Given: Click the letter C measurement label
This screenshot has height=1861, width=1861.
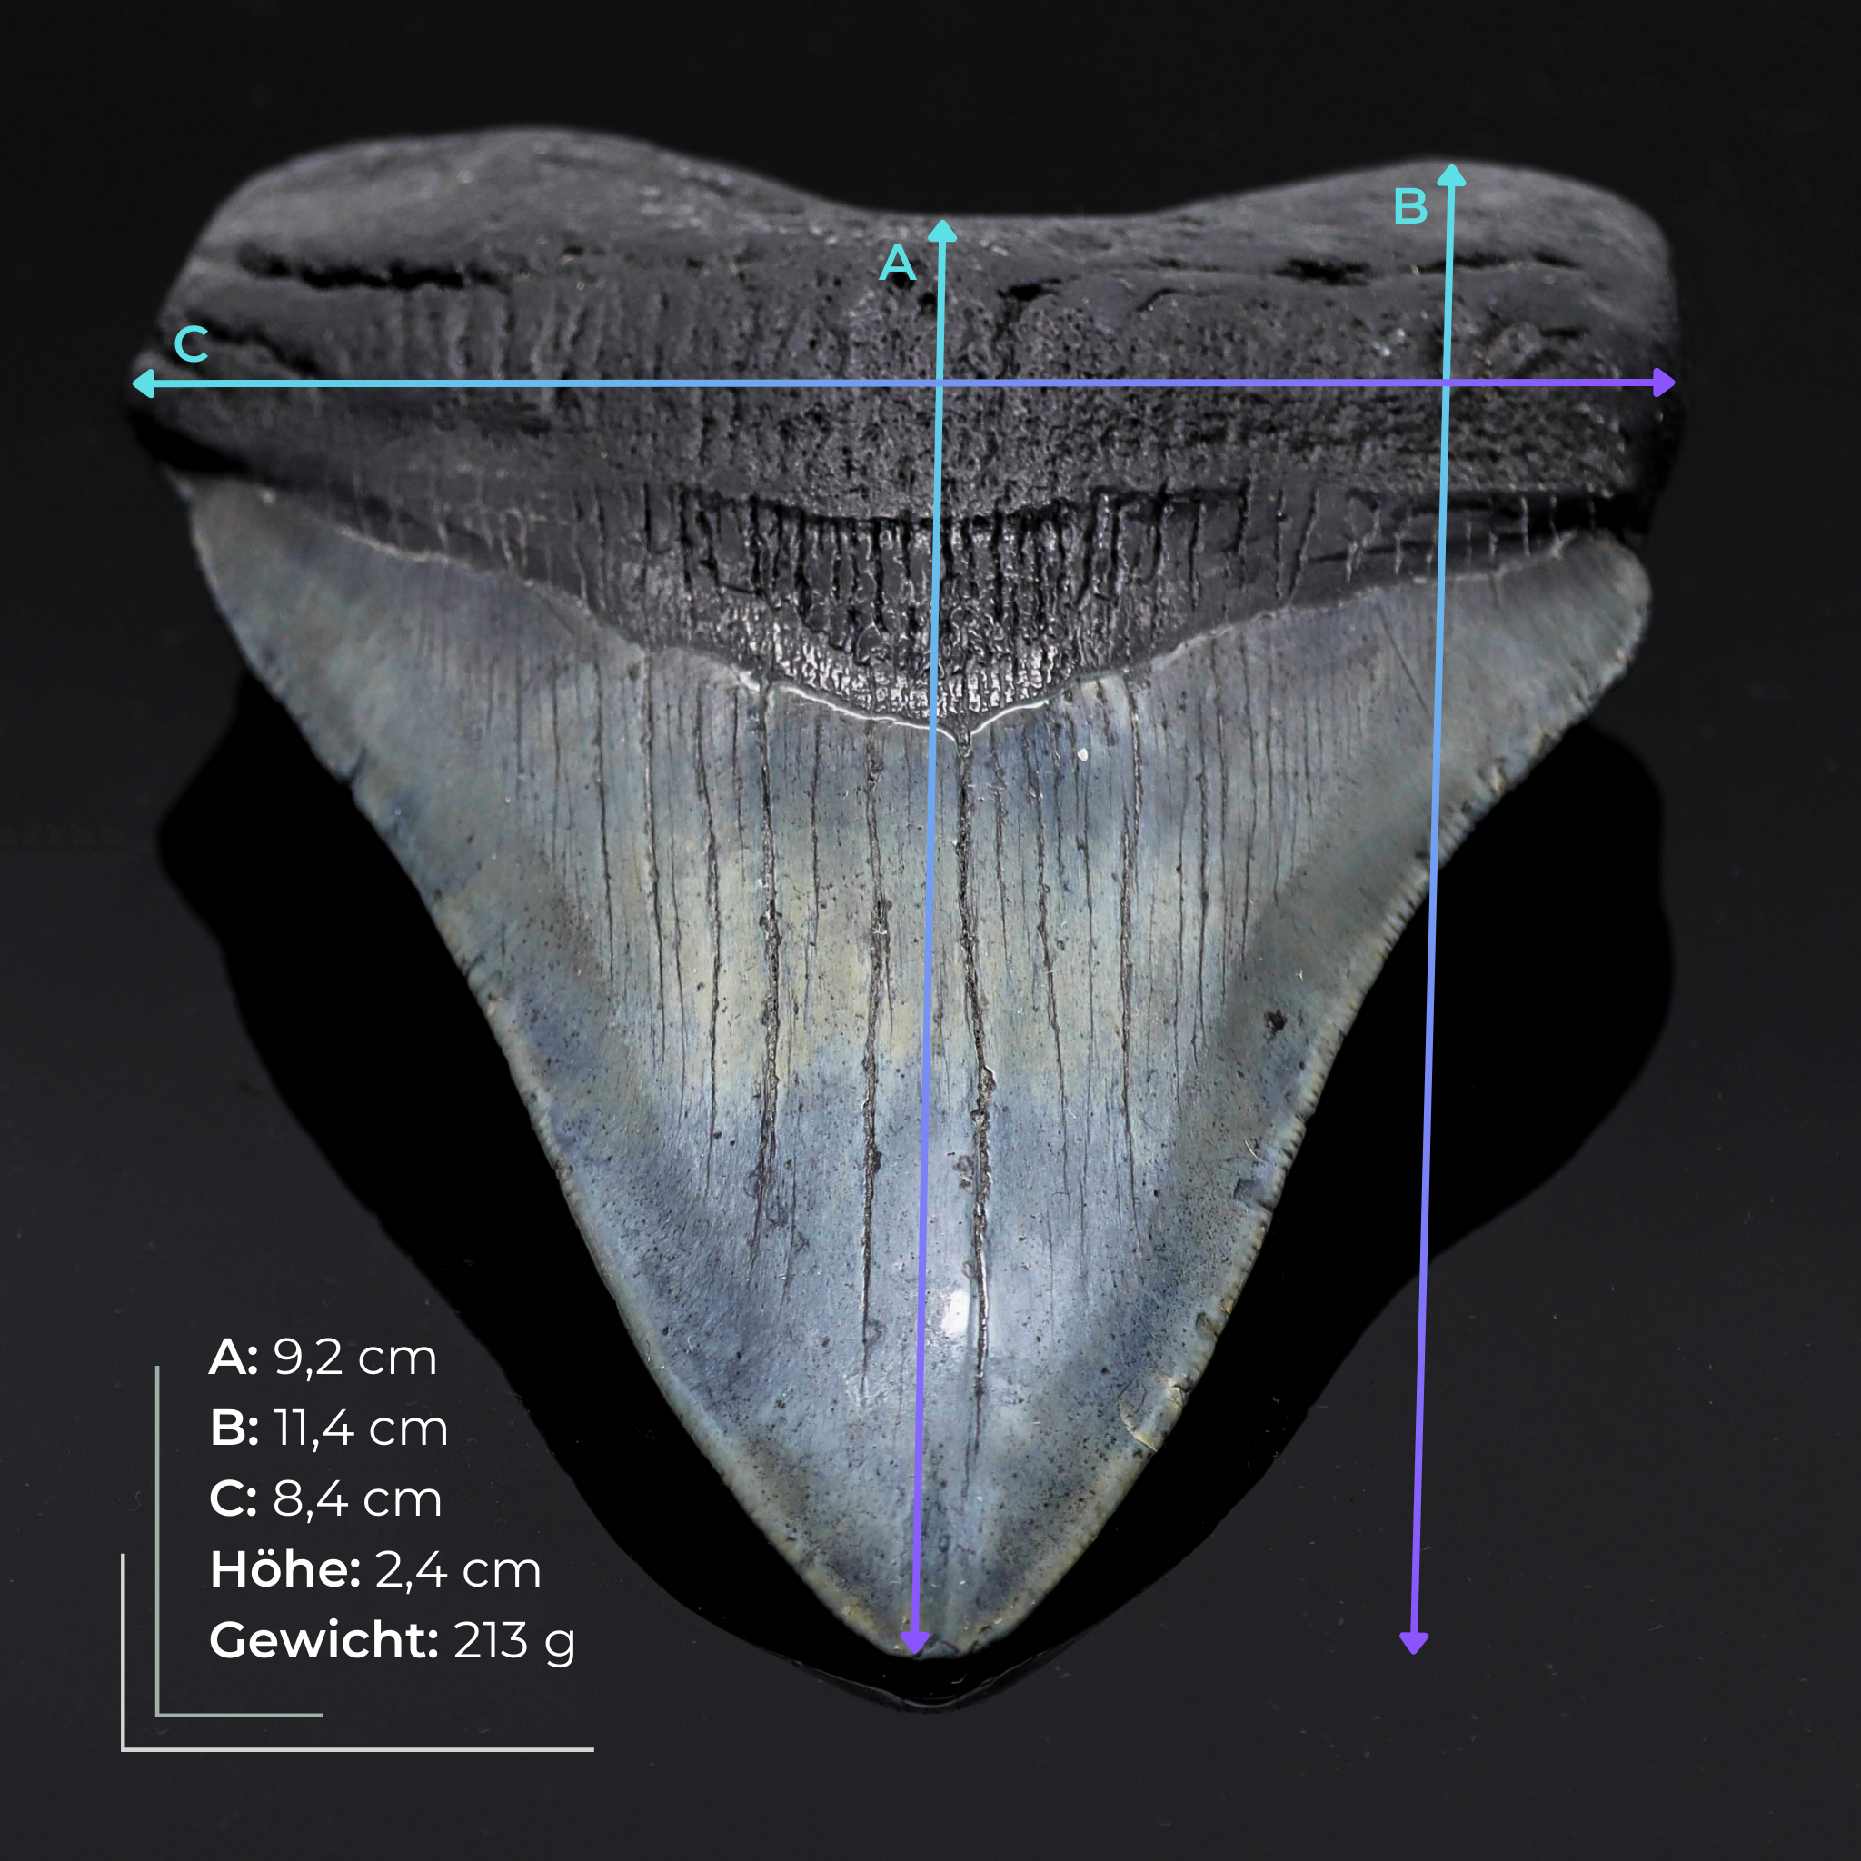Looking at the screenshot, I should [x=193, y=344].
